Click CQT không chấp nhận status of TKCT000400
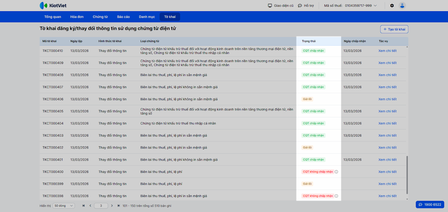The image size is (448, 212). [x=318, y=172]
